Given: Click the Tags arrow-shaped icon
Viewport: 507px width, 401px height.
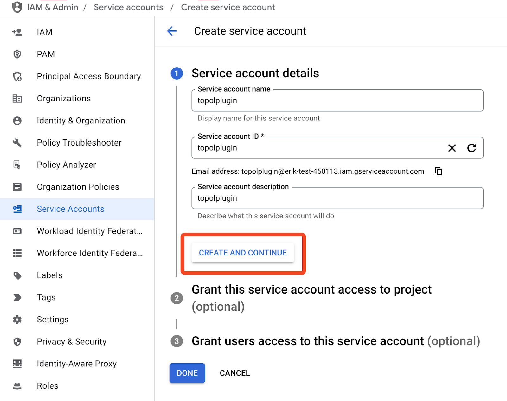Looking at the screenshot, I should pyautogui.click(x=17, y=297).
